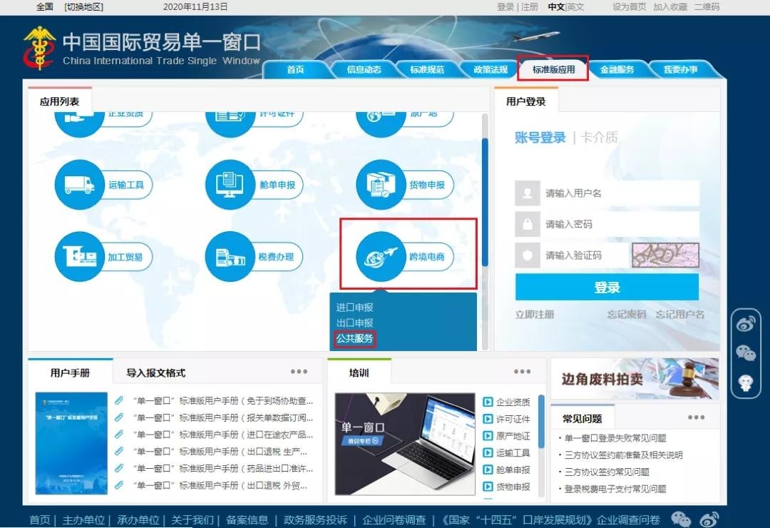Open the 政策法规 navigation tab
The image size is (770, 528).
tap(491, 69)
